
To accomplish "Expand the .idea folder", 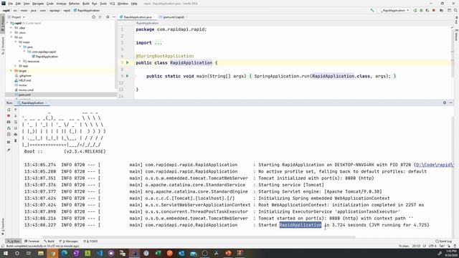I will click(x=11, y=28).
